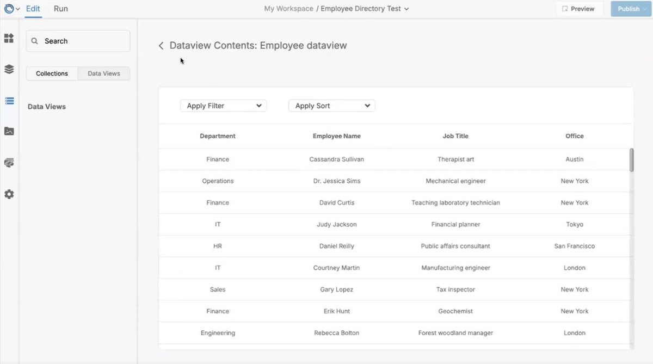Open the media image icon in sidebar
Screen dimensions: 653x364
[x=9, y=131]
